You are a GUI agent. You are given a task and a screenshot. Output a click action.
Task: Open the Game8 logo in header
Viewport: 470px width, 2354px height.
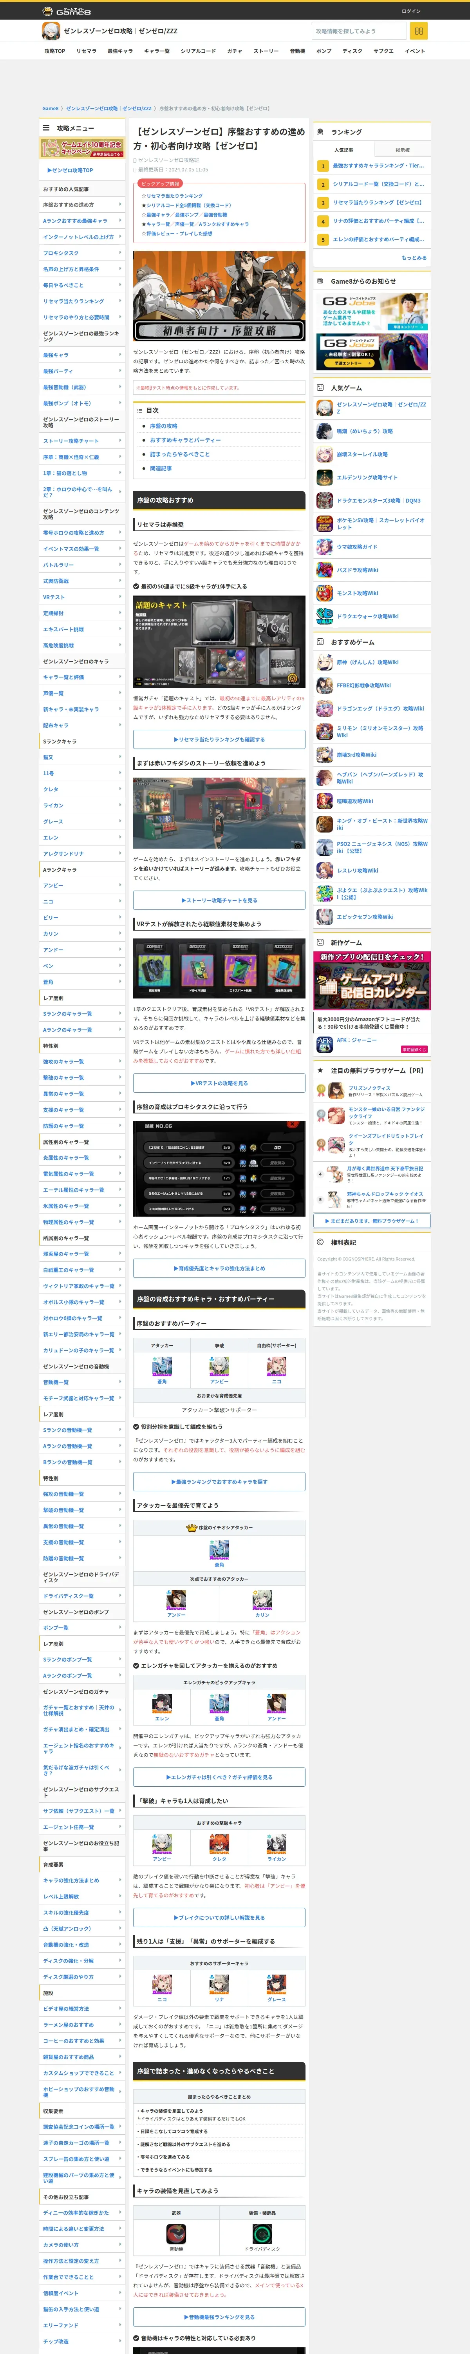click(x=67, y=11)
